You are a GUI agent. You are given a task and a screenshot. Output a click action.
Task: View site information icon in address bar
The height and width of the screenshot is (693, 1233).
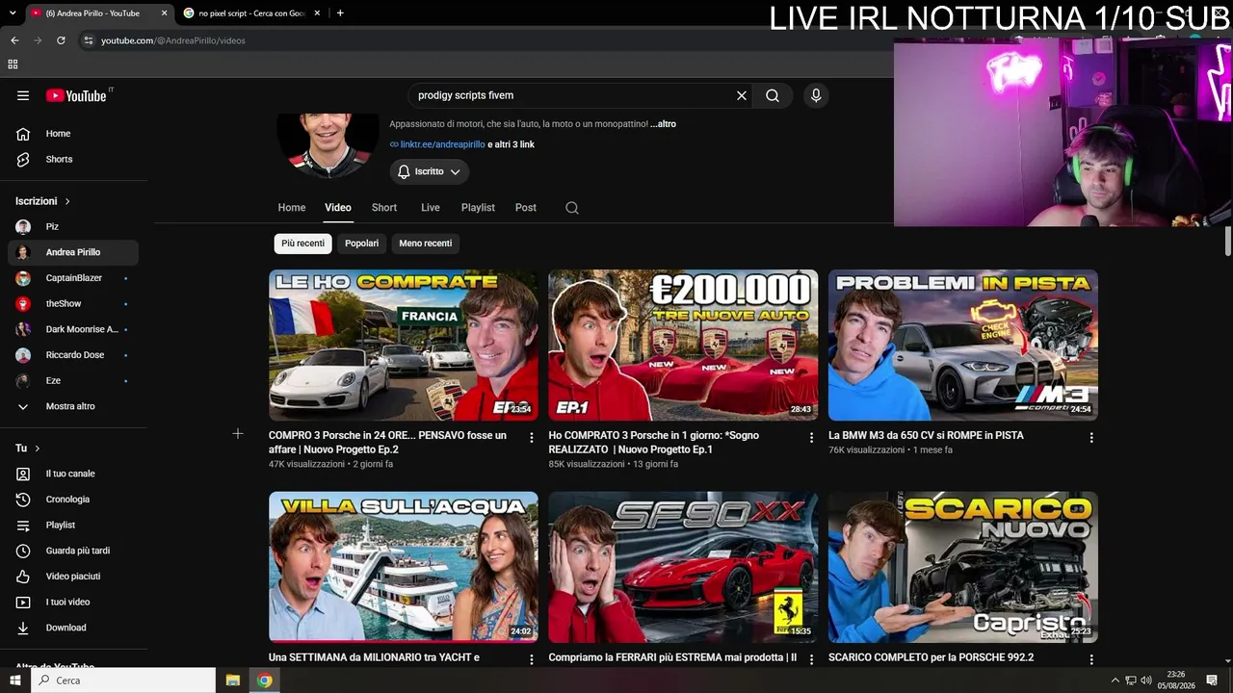[88, 40]
